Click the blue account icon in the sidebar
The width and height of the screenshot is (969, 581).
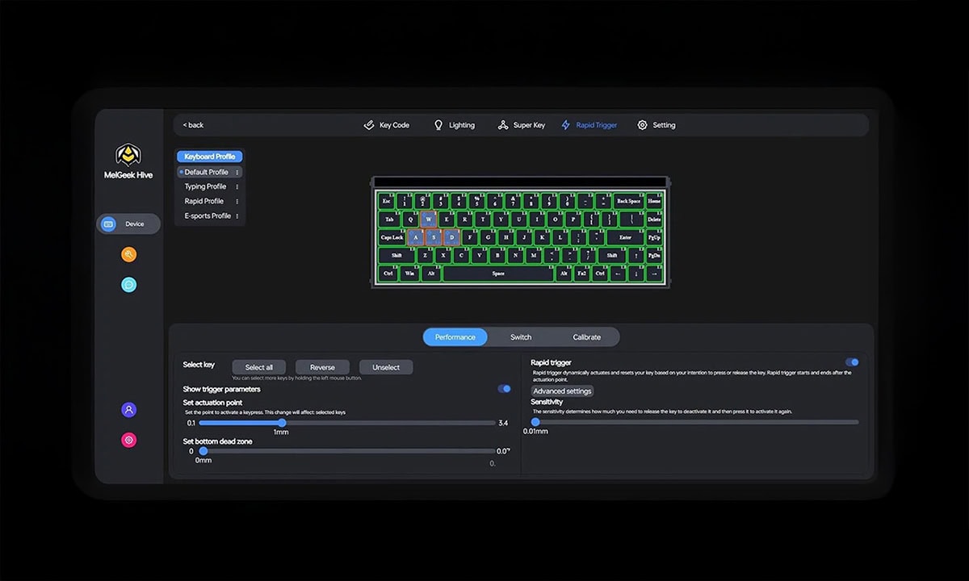(x=128, y=410)
